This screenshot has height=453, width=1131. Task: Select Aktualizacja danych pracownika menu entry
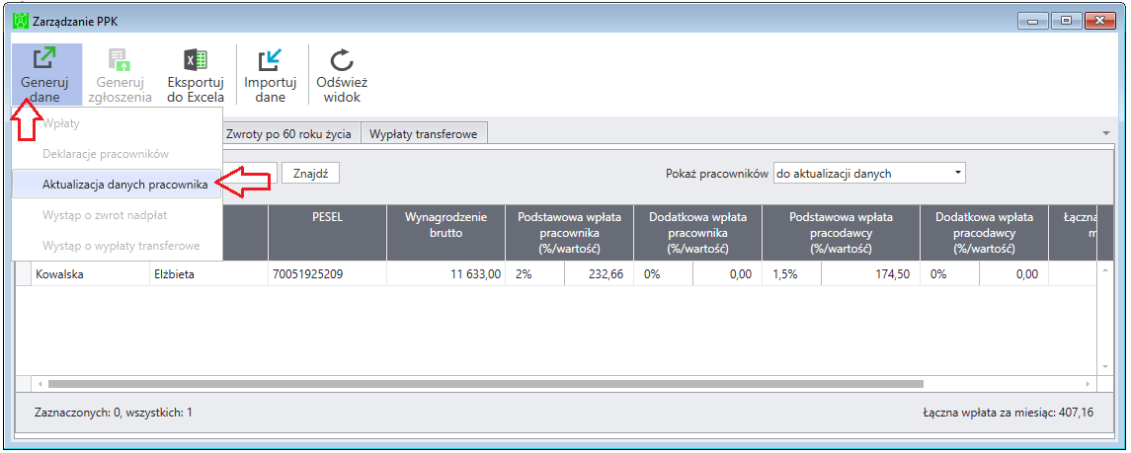[x=117, y=185]
